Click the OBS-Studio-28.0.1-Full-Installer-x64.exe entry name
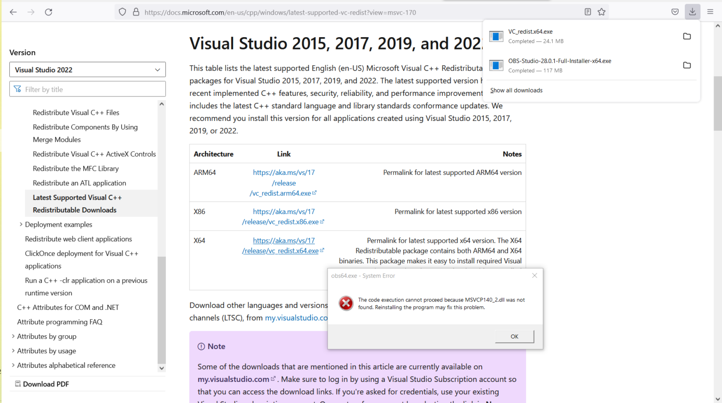The width and height of the screenshot is (722, 403). tap(560, 61)
